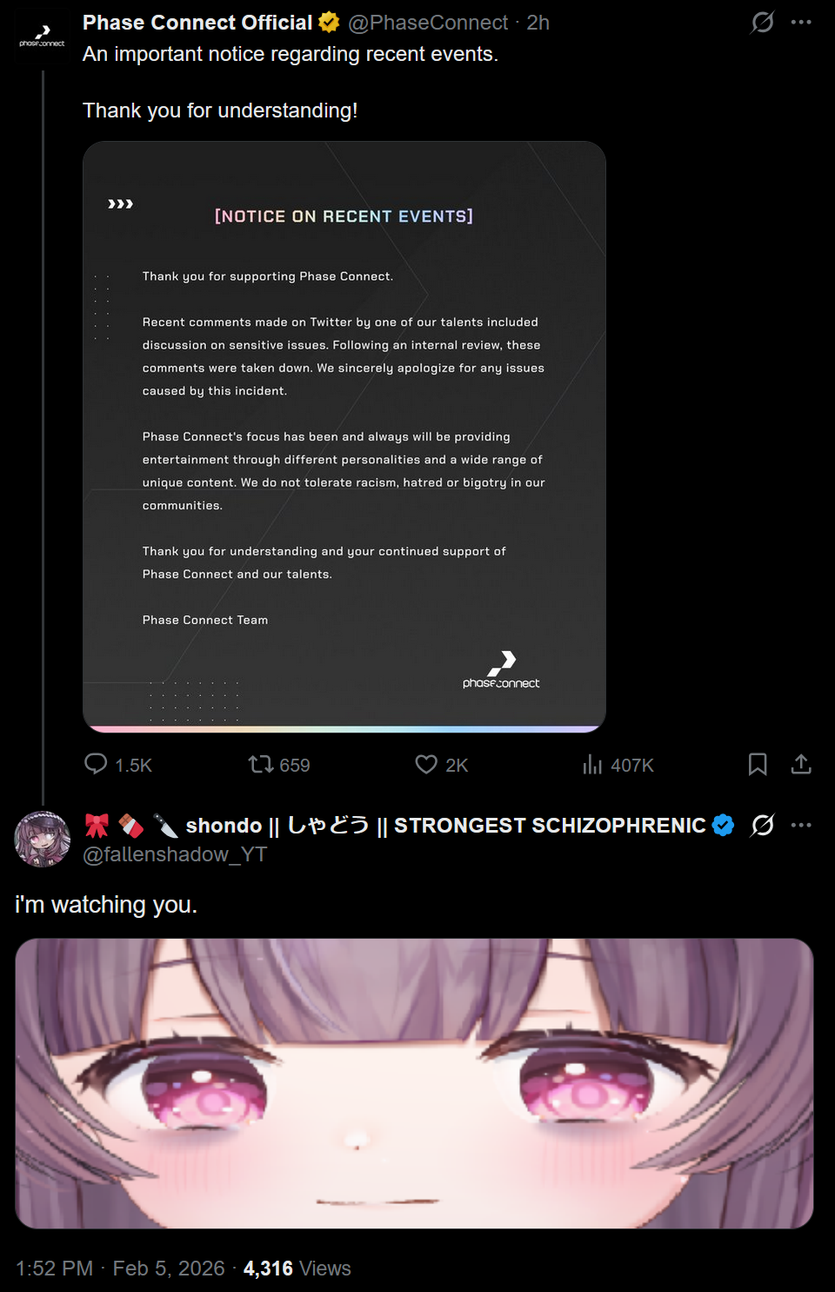Screen dimensions: 835x1292
Task: Click the Grok icon next to shondo's name
Action: tap(763, 825)
